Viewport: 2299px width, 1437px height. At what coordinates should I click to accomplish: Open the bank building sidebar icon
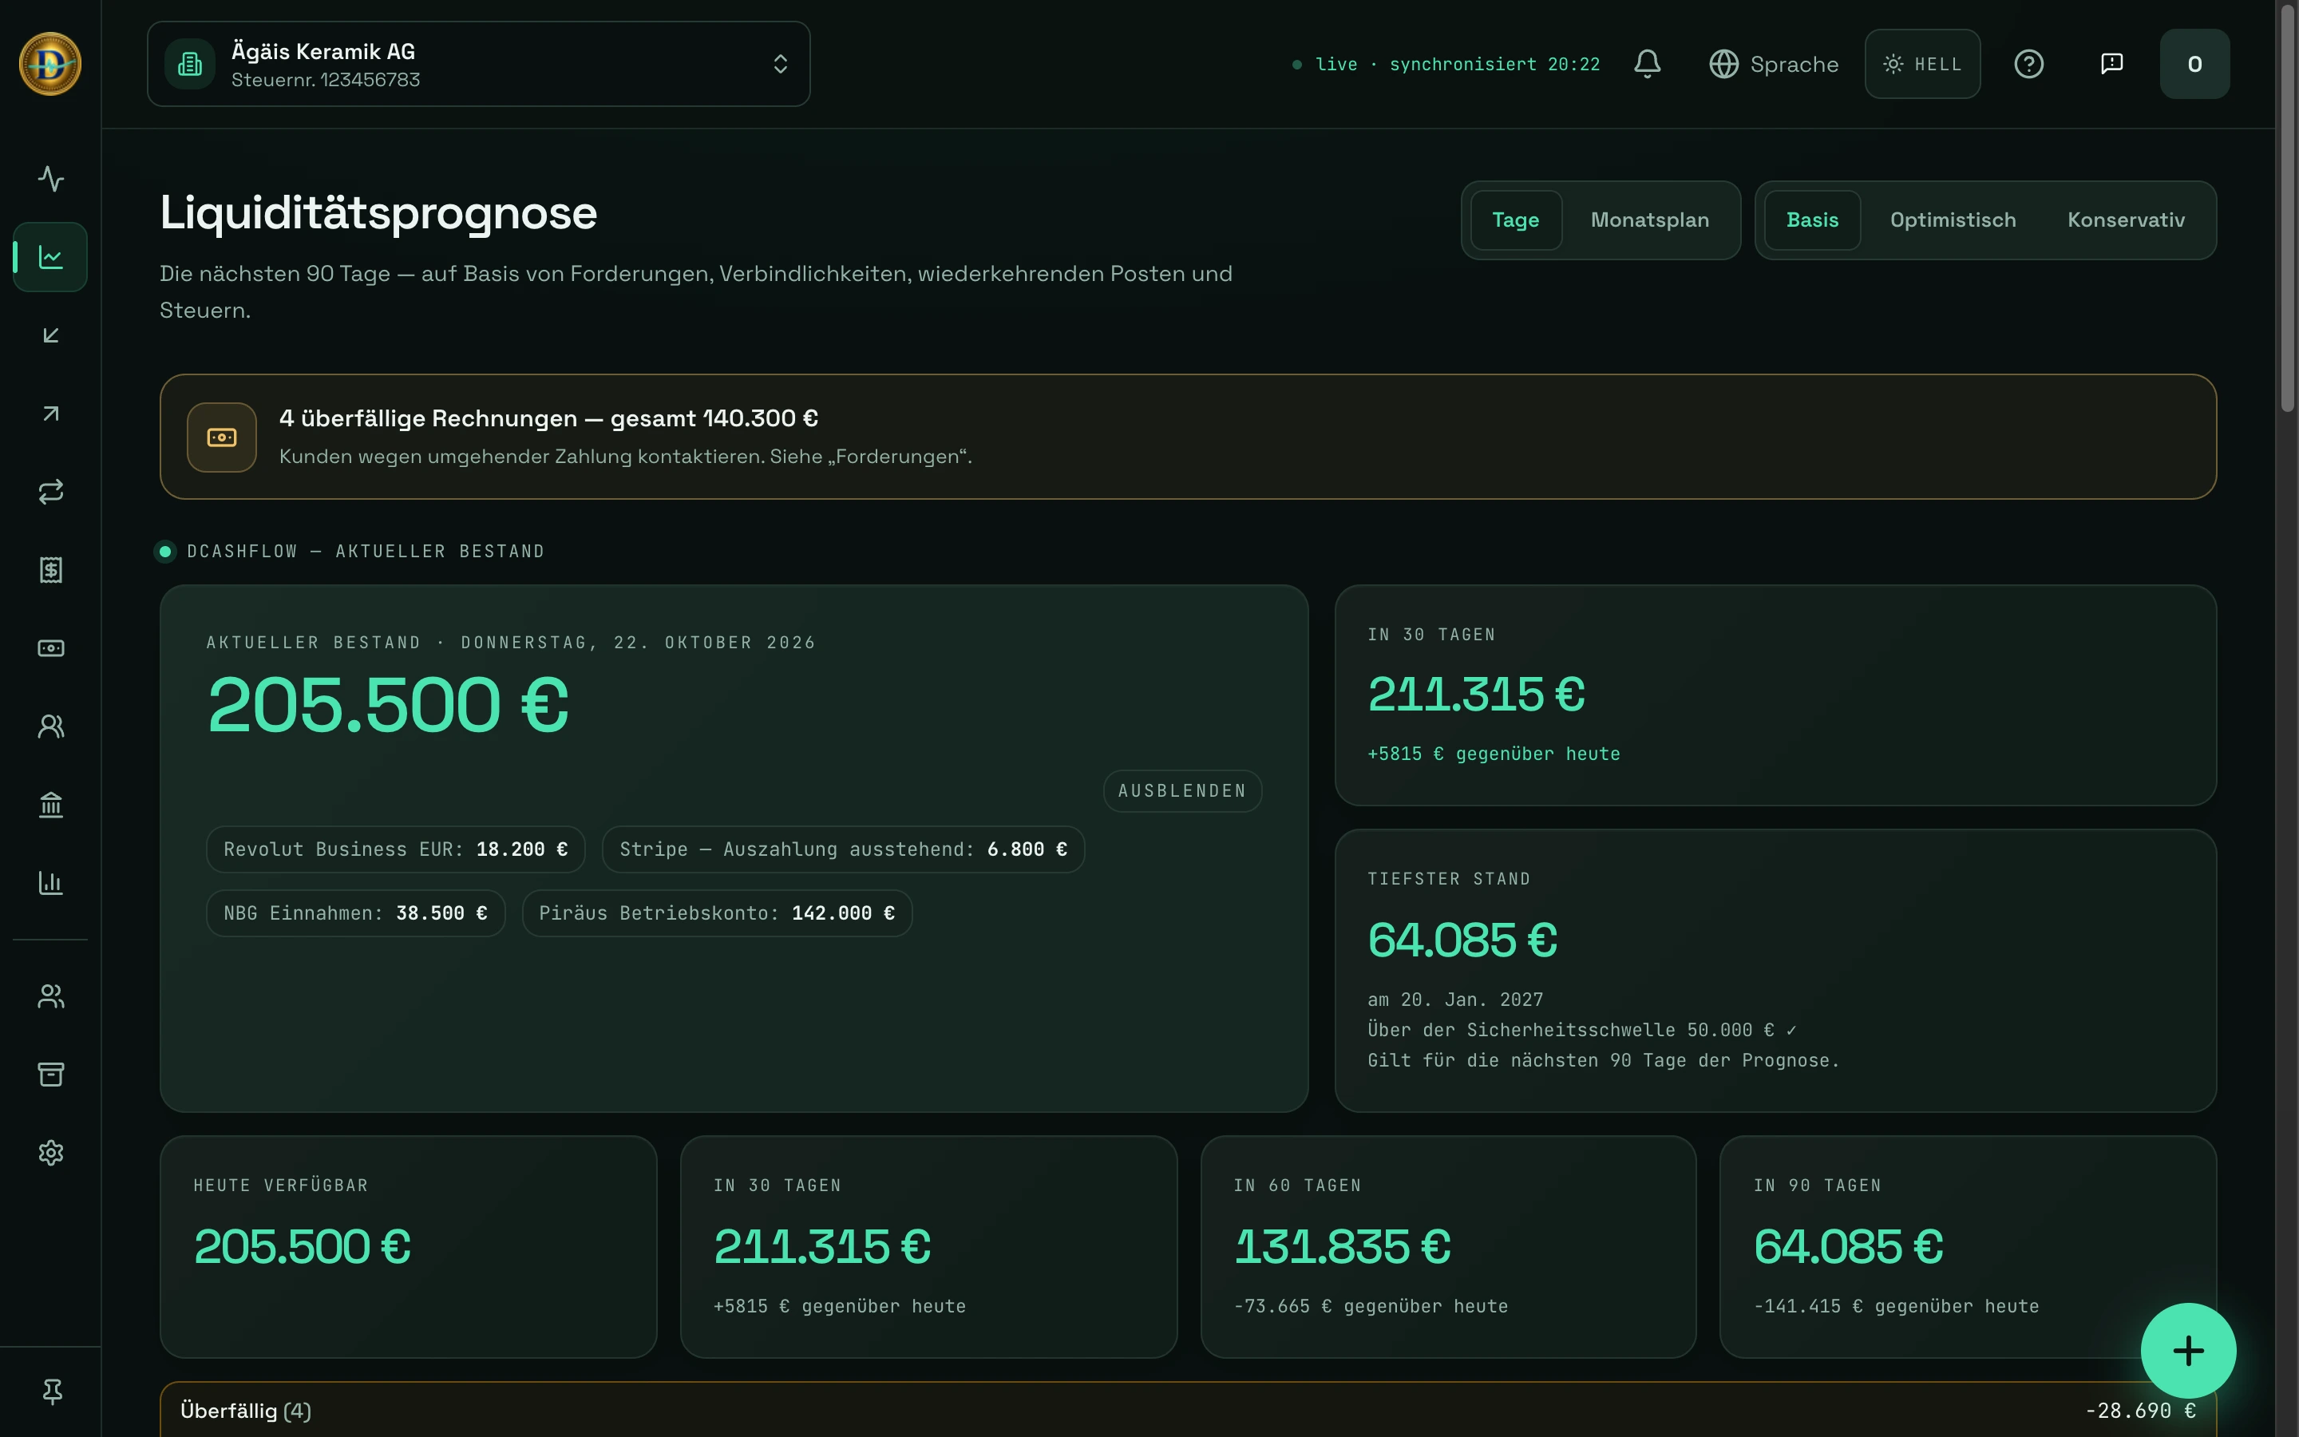click(x=50, y=805)
